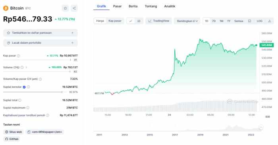Click the Rp546...79.33 price text

tap(28, 19)
